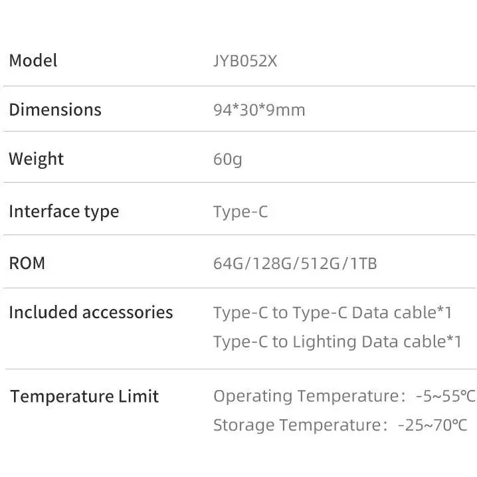This screenshot has width=477, height=477.
Task: Click the Dimensions label
Action: tap(55, 110)
